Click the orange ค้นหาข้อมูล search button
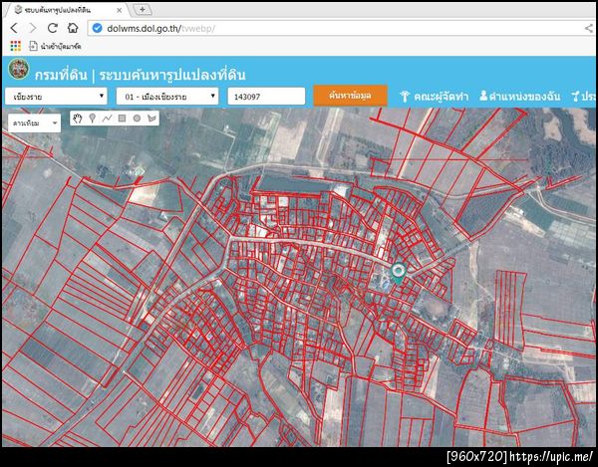598x467 pixels. (350, 96)
